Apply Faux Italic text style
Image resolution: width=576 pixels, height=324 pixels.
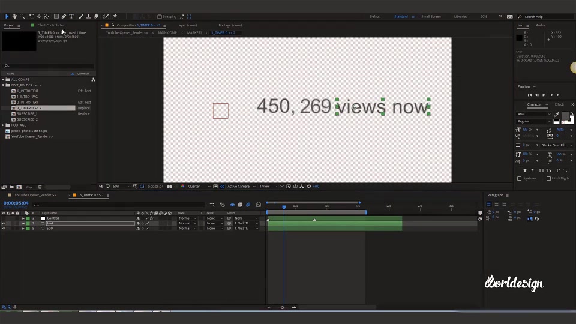click(x=533, y=170)
